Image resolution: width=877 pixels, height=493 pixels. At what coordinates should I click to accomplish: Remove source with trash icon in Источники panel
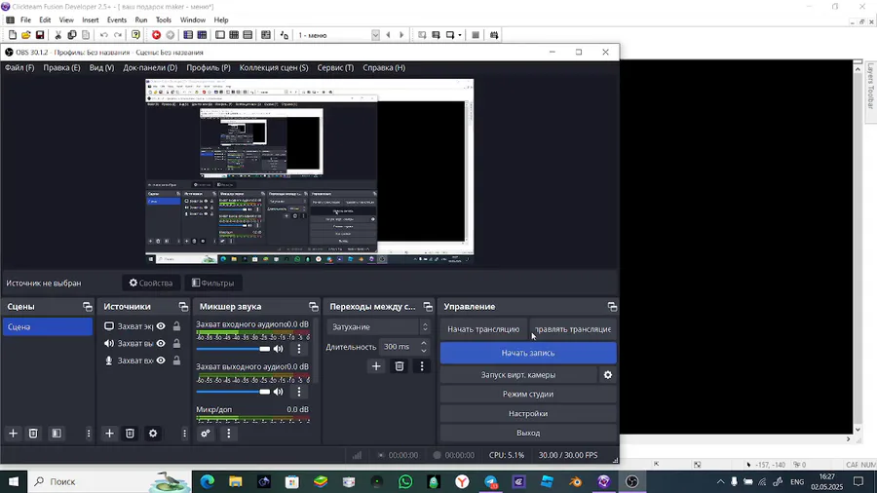tap(130, 434)
